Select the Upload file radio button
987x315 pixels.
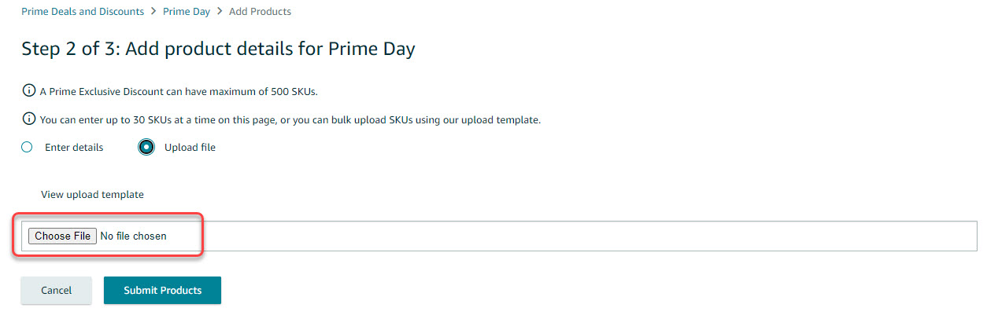(x=146, y=147)
